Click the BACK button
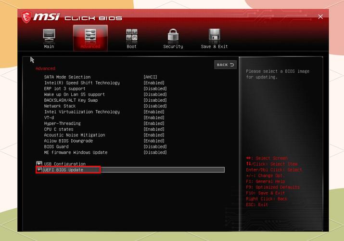The height and width of the screenshot is (241, 344). (x=225, y=65)
